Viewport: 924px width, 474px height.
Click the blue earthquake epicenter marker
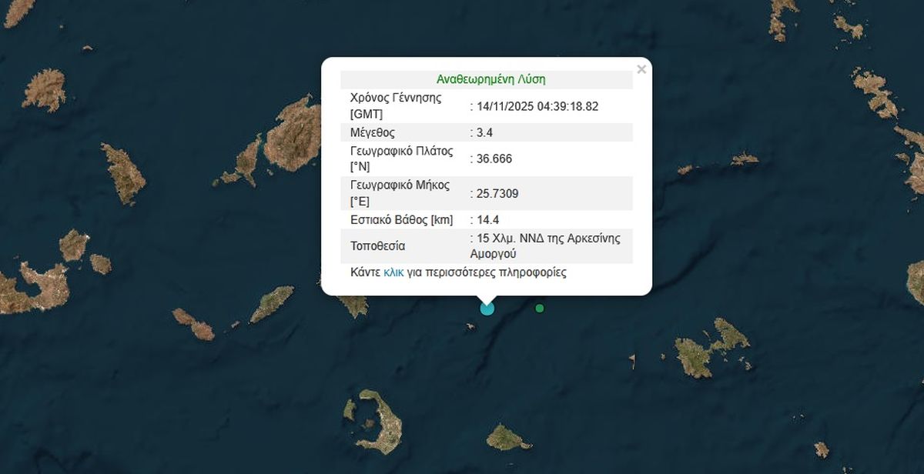click(x=487, y=308)
